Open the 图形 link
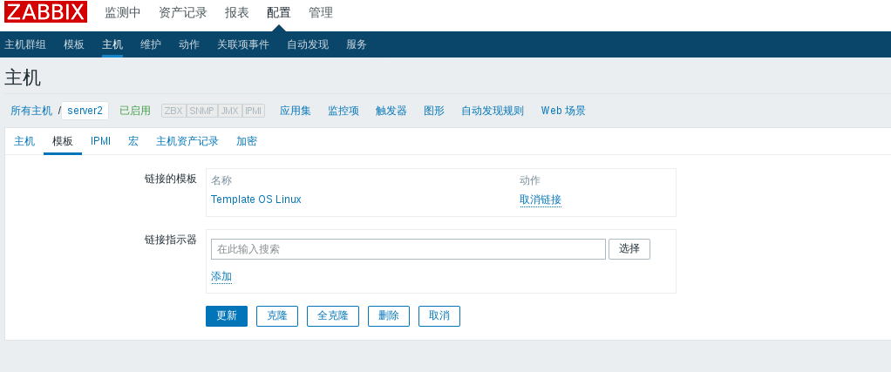 coord(434,111)
